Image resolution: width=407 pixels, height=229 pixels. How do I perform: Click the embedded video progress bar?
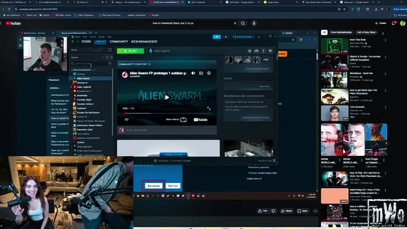(x=167, y=113)
